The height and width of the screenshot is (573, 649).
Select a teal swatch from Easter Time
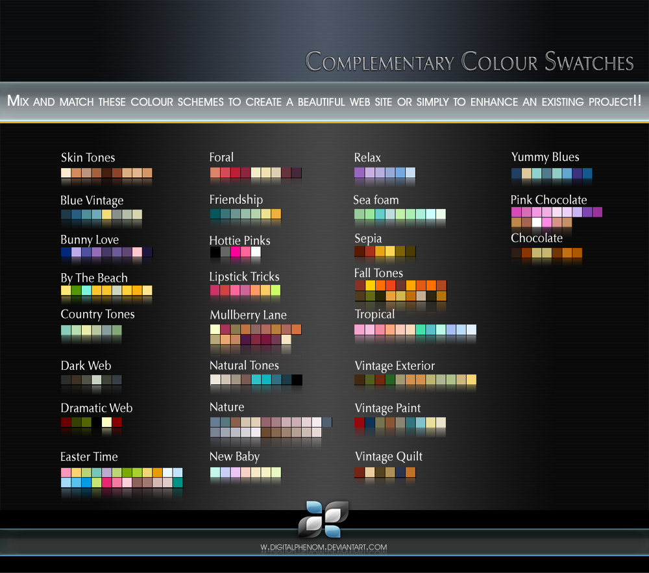pos(178,483)
